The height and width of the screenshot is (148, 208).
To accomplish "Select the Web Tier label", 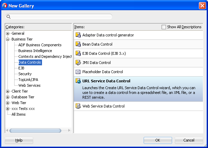I will click(x=19, y=103).
